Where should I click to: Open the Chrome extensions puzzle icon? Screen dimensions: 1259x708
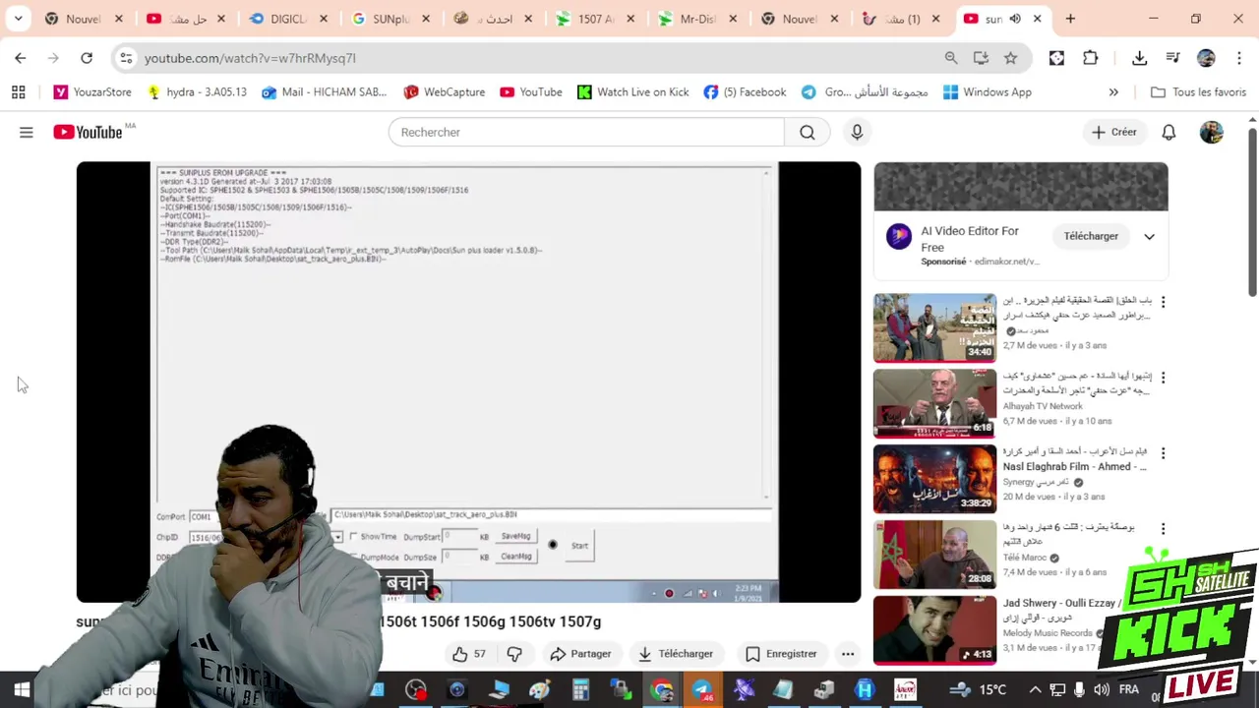[1091, 58]
